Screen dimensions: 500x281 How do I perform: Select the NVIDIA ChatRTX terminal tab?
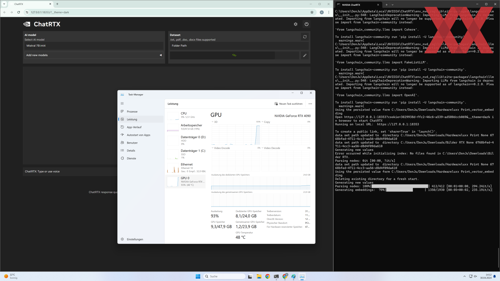(x=359, y=5)
